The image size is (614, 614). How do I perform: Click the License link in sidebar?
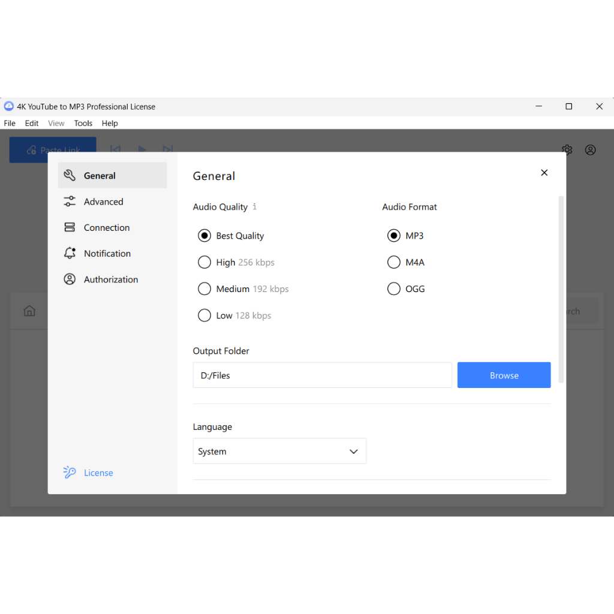pyautogui.click(x=98, y=473)
